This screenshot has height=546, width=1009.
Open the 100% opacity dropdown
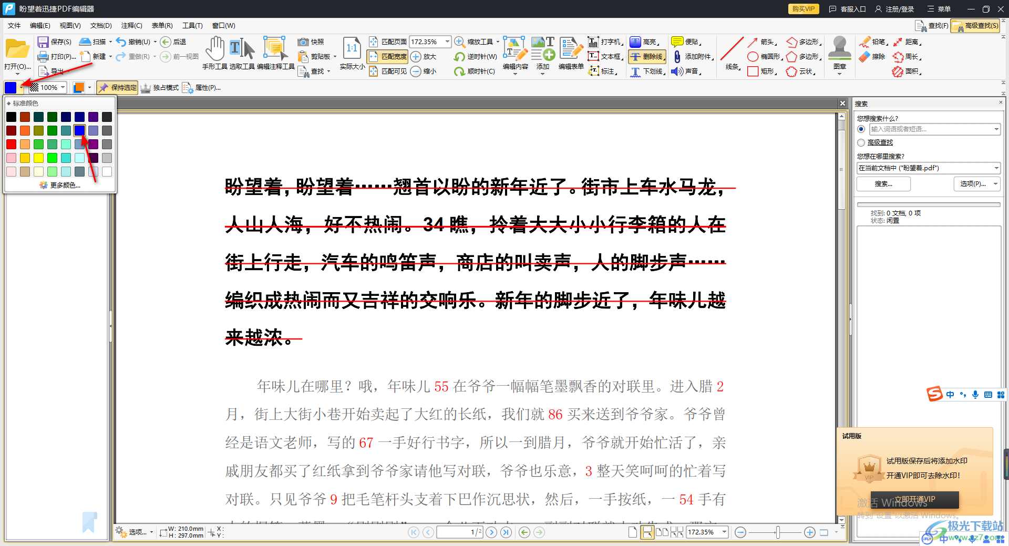click(x=63, y=88)
